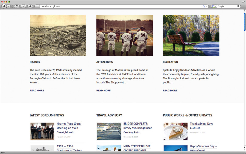This screenshot has height=154, width=246.
Task: Open the Google search engine selector
Action: pyautogui.click(x=214, y=6)
